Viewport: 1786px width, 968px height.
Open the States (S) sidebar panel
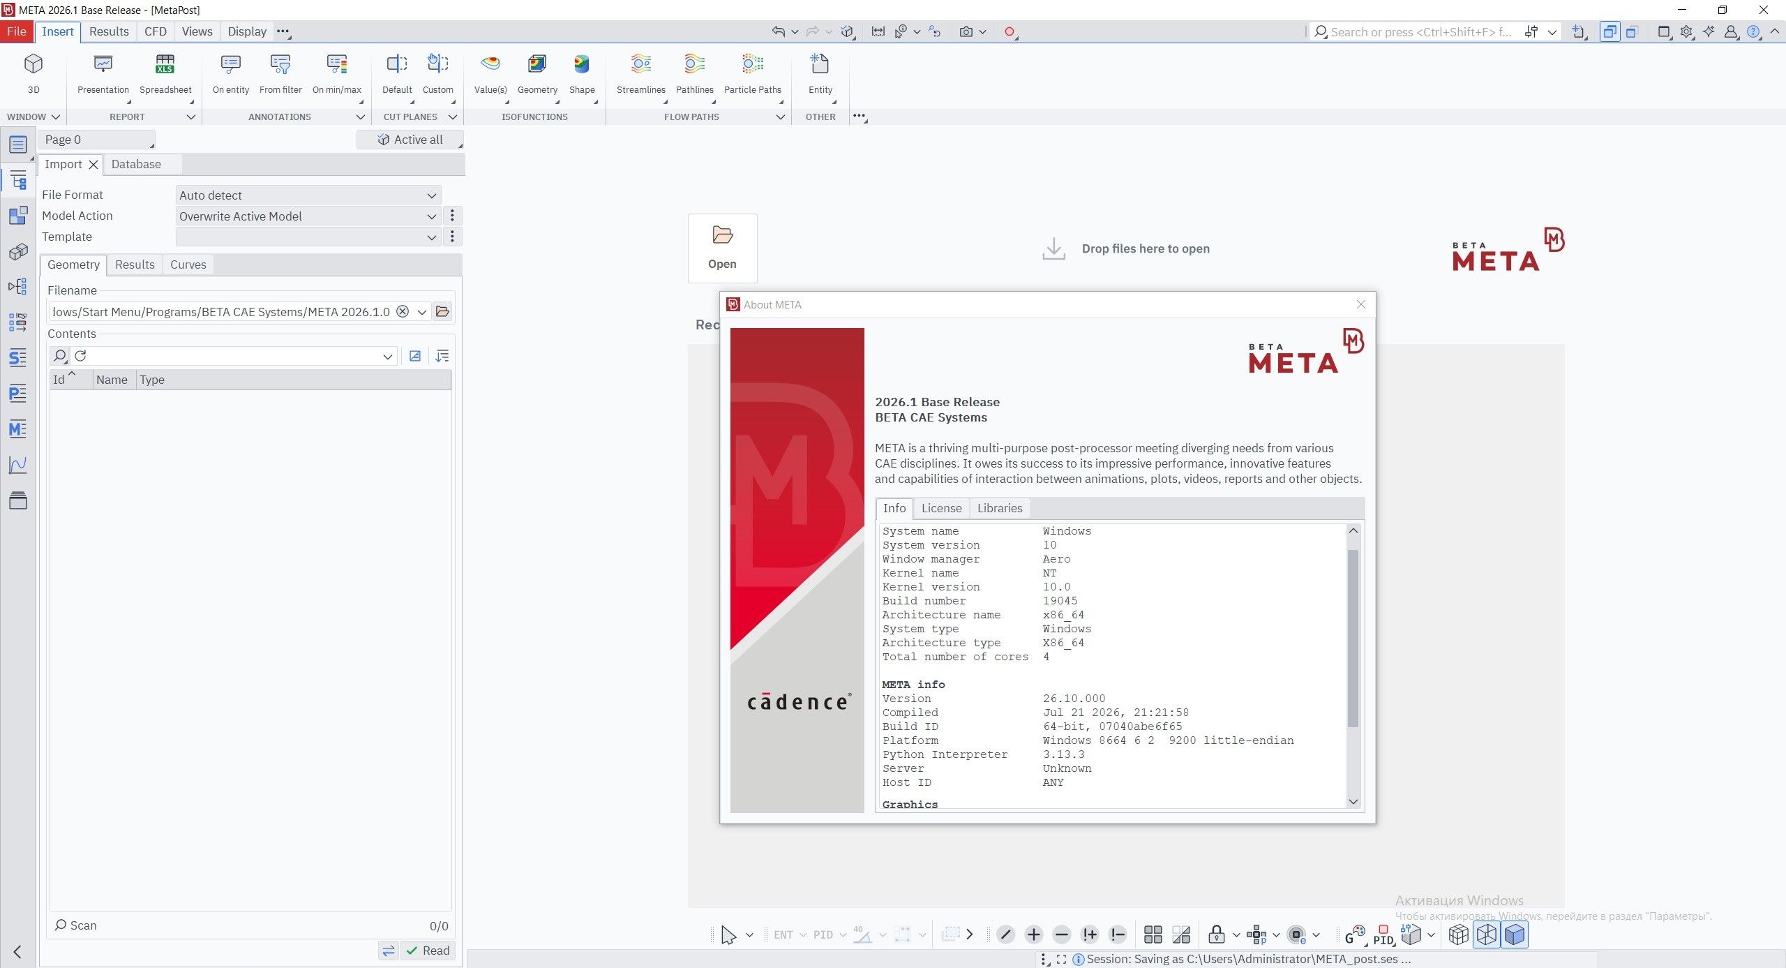click(x=18, y=358)
